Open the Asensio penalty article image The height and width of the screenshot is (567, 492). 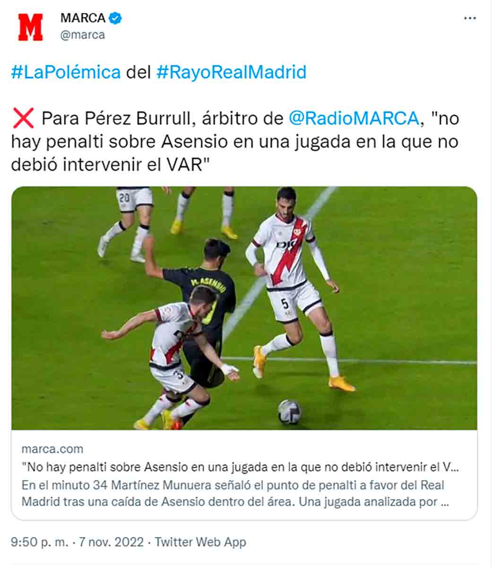pos(244,308)
